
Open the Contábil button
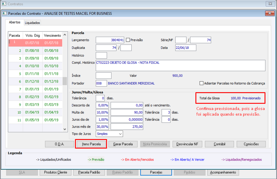[x=219, y=144]
